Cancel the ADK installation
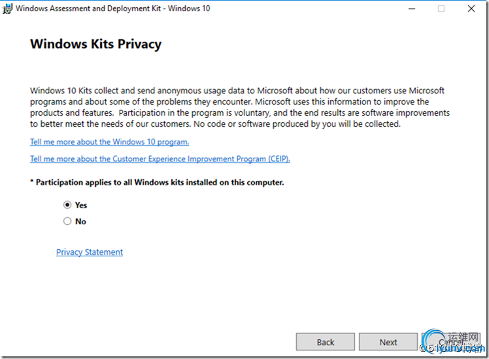 pos(451,342)
